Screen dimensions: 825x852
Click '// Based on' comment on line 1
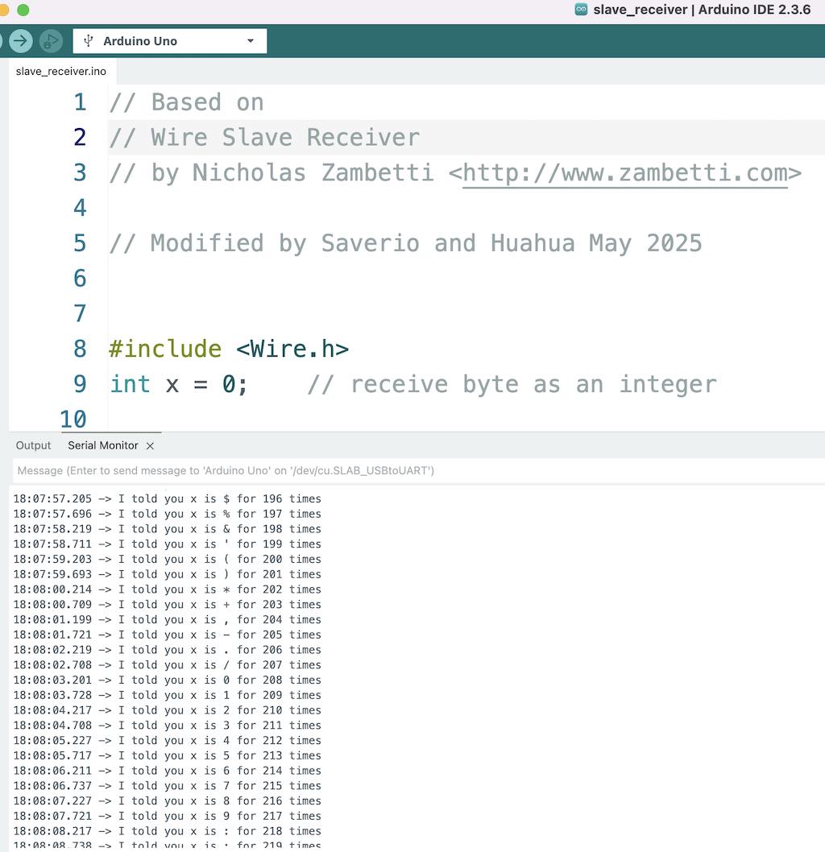tap(186, 102)
